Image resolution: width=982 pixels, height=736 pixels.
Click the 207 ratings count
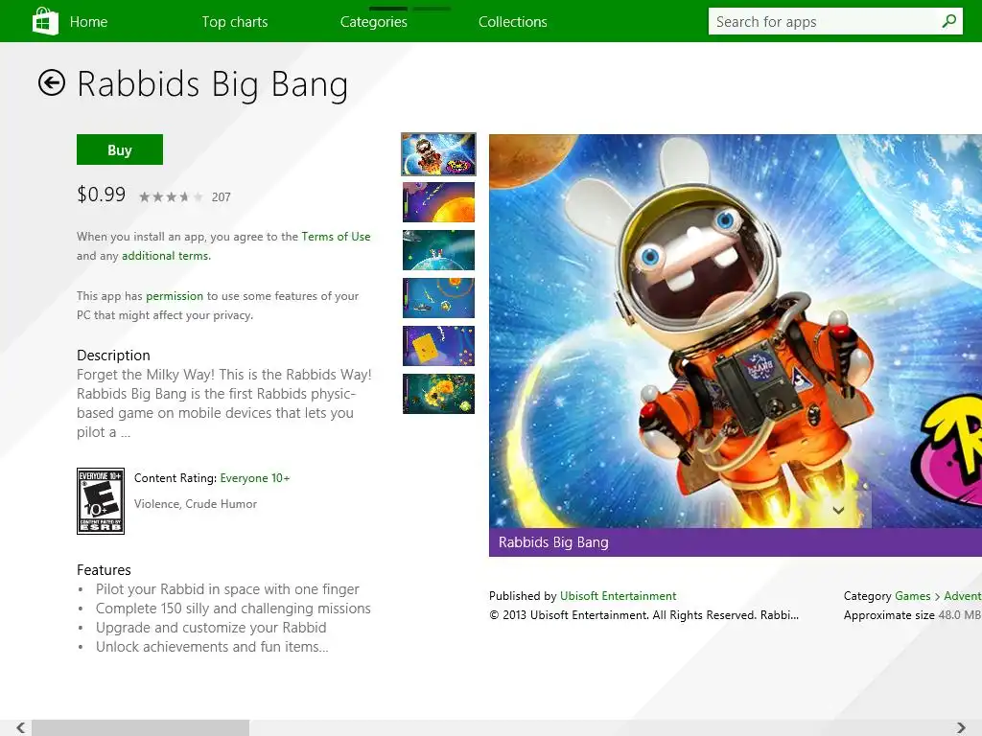(222, 197)
